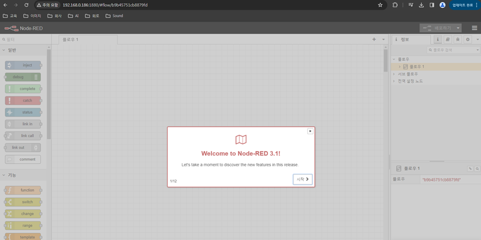The width and height of the screenshot is (481, 240).
Task: Add a new flow tab with plus
Action: (x=374, y=40)
